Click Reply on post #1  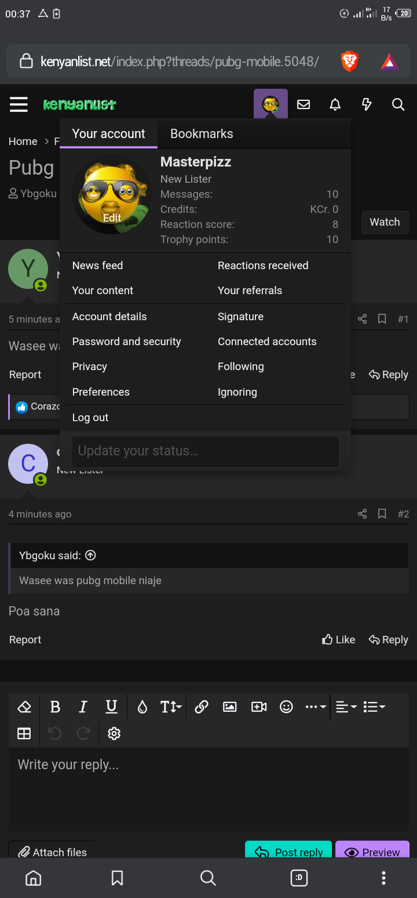tap(389, 375)
